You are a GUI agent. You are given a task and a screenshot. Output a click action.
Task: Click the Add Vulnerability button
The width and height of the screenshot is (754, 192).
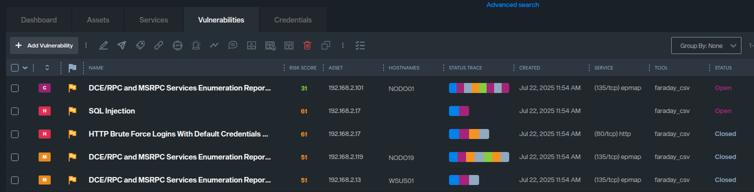44,45
